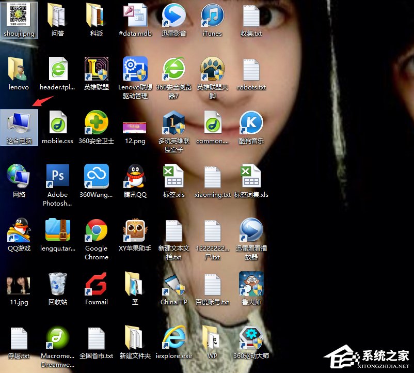Open Google Chrome

tap(96, 229)
